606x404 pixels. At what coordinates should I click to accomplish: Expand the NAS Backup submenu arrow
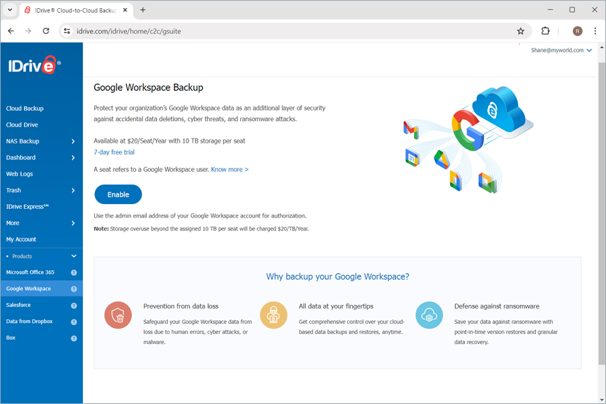(73, 141)
